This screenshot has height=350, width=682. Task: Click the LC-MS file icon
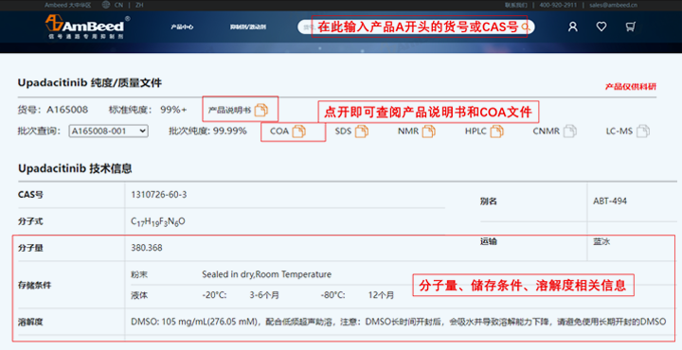(643, 131)
